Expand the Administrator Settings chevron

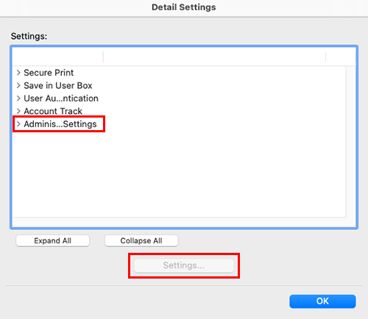(x=18, y=124)
